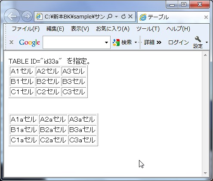Viewport: 213px width, 181px height.
Task: Click the Google logo on the toolbar
Action: point(29,43)
